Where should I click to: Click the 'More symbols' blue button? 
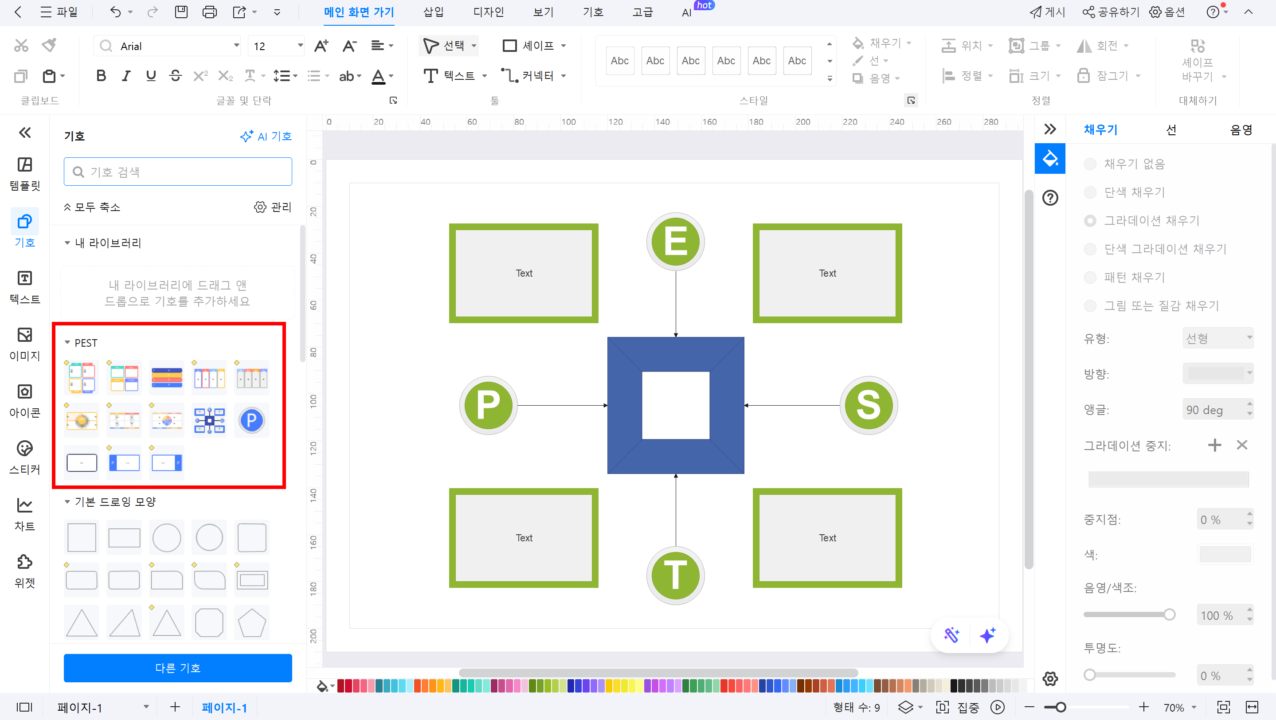[x=177, y=668]
